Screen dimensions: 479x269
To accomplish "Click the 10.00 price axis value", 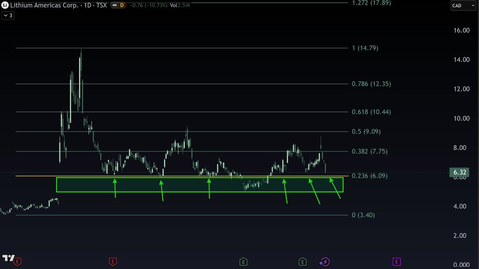I will click(461, 118).
